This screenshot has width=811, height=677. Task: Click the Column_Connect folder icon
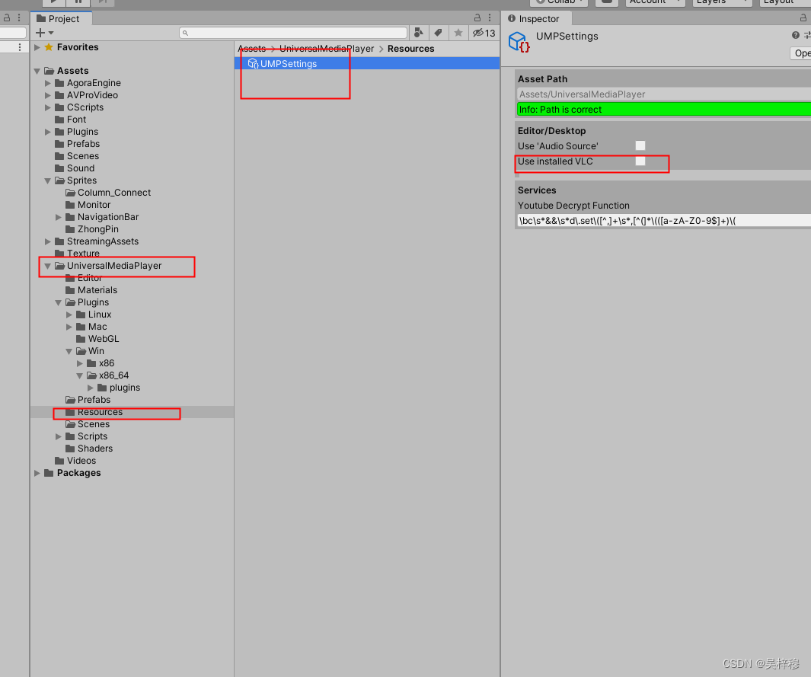tap(70, 193)
